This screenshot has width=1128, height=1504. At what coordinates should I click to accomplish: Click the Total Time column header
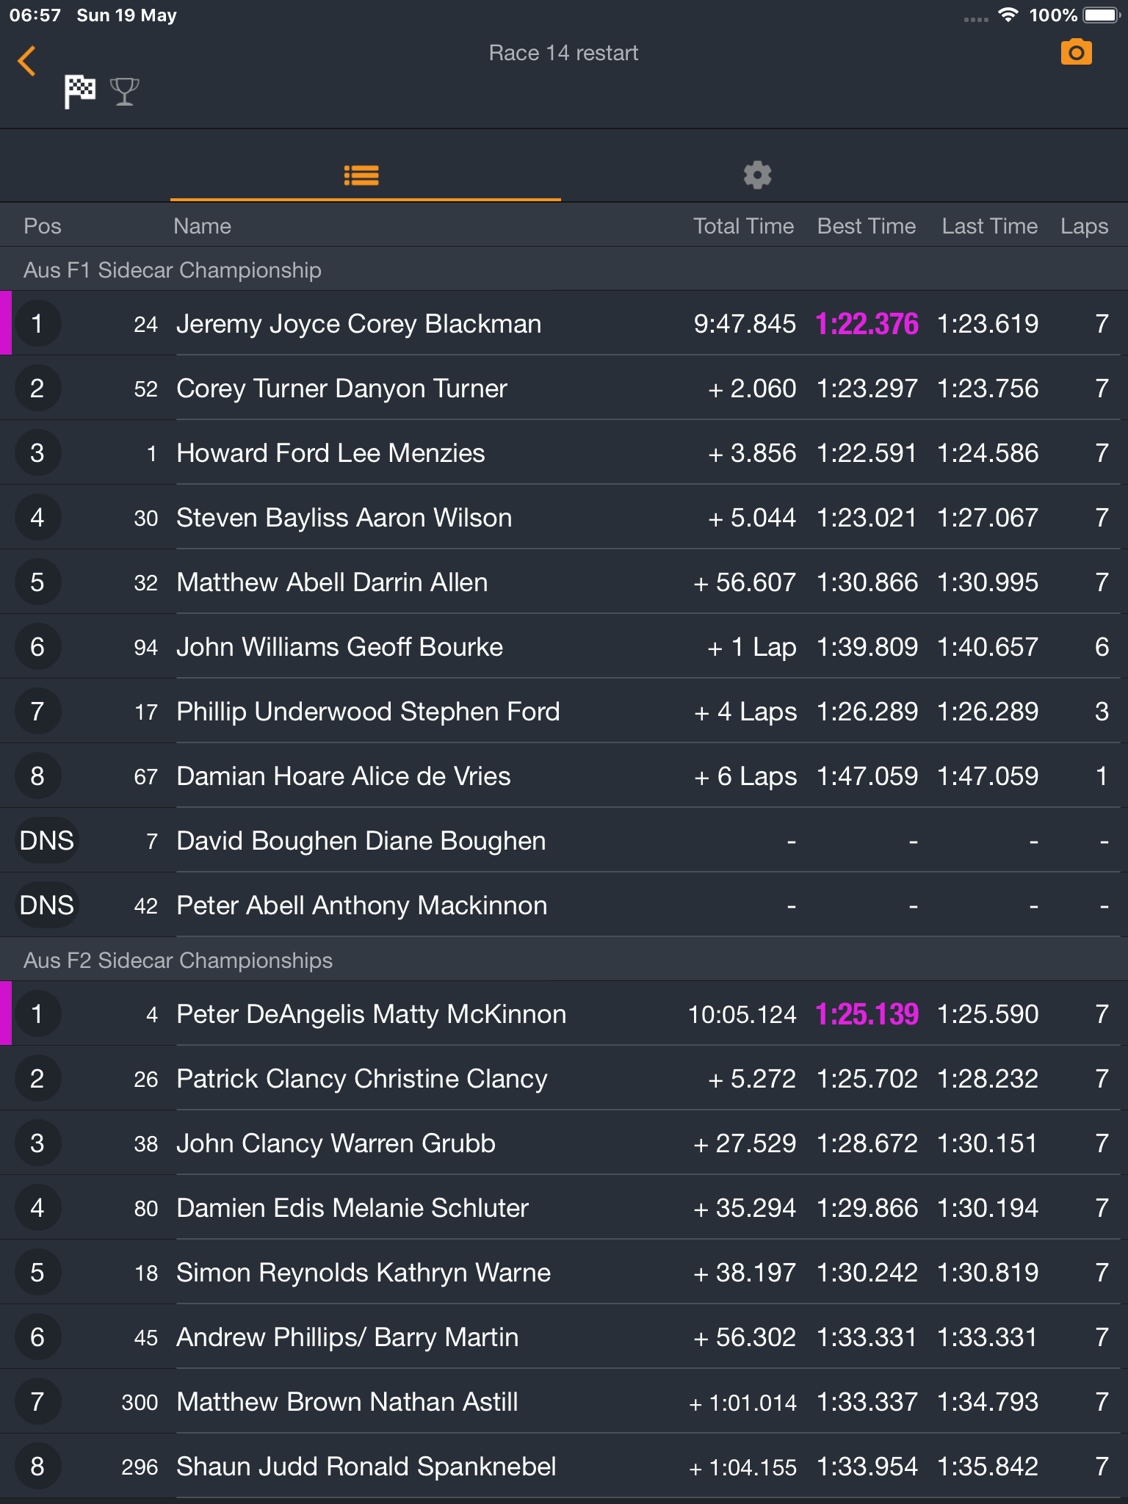pos(744,226)
